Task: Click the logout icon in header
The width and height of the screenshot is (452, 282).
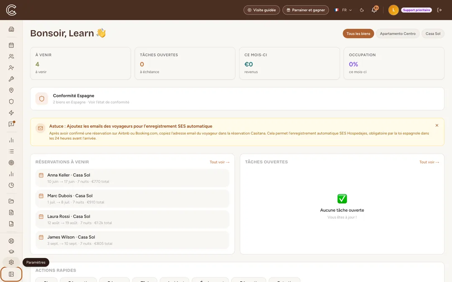Action: click(x=439, y=10)
